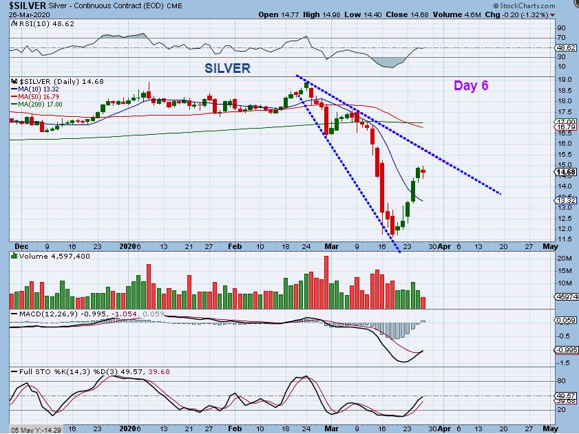
Task: Click the 19.0 price axis label
Action: (565, 80)
